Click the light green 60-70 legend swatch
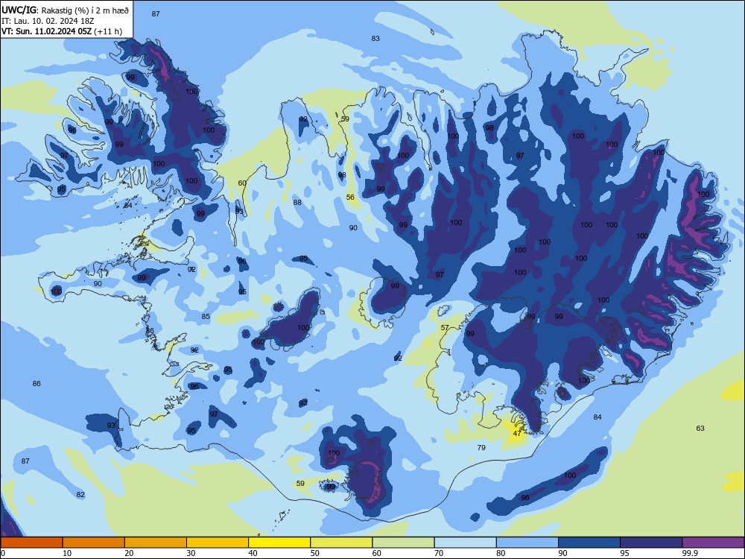The height and width of the screenshot is (559, 745). [x=403, y=543]
